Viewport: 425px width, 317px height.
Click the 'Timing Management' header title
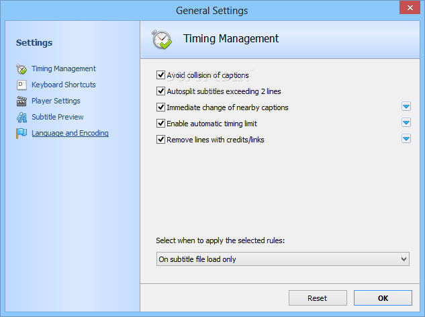231,38
